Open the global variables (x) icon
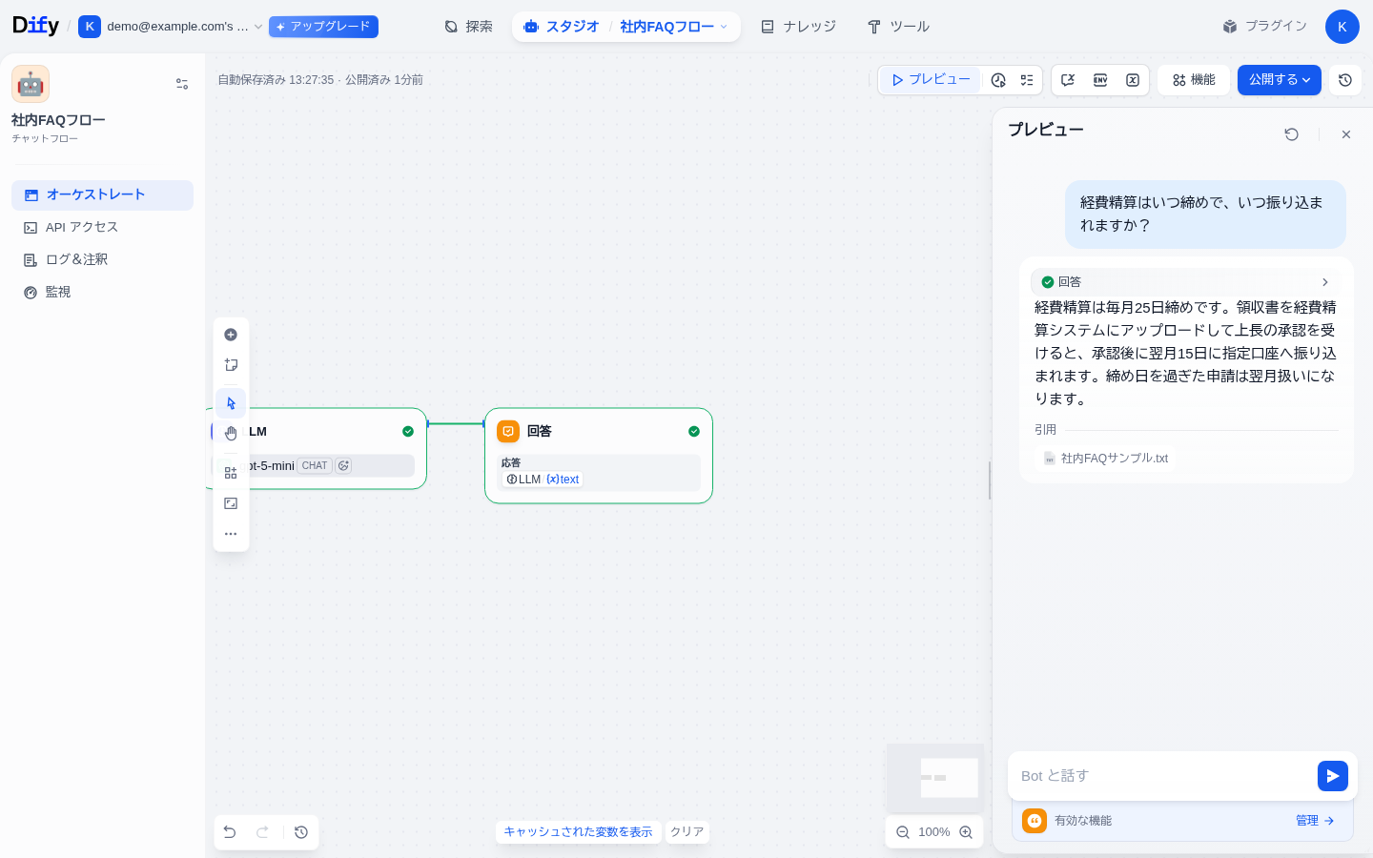The image size is (1373, 858). [x=1133, y=80]
